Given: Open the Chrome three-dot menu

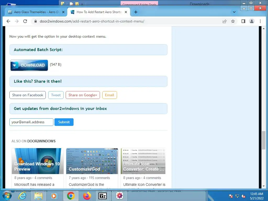Looking at the screenshot, I should [x=260, y=21].
